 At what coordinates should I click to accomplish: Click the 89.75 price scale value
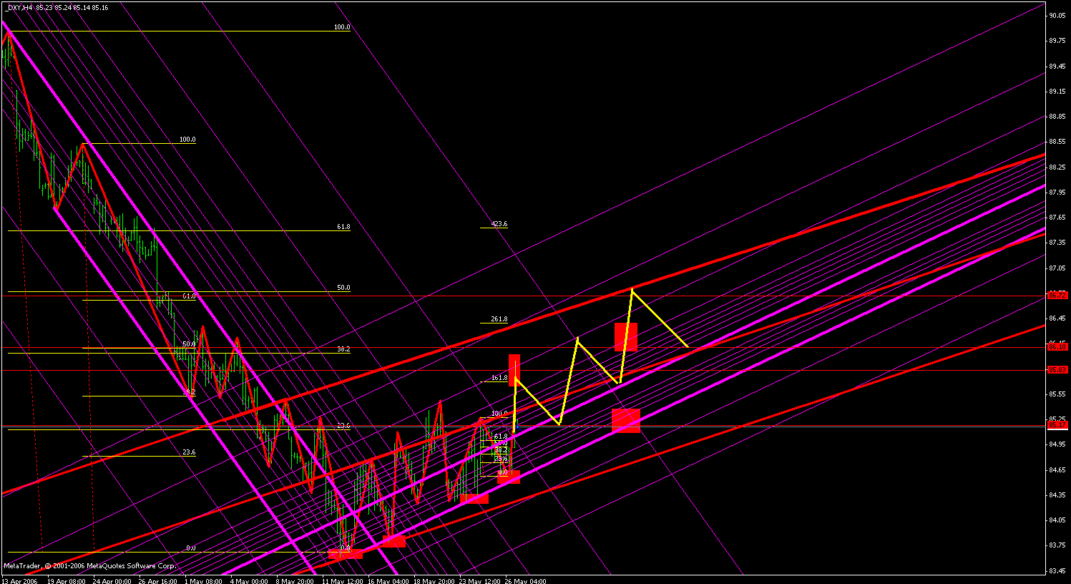pyautogui.click(x=1058, y=41)
